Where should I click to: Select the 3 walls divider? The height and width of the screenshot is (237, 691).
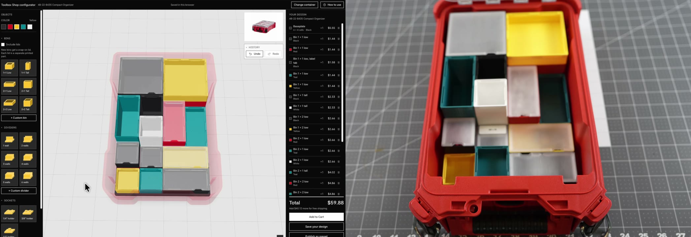tap(10, 159)
